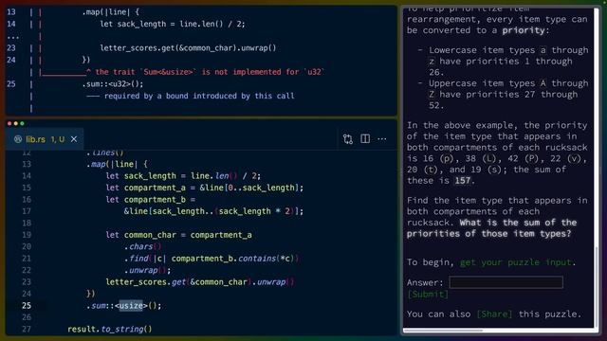Click 'common_char' variable on line 19
This screenshot has width=607, height=341.
tap(150, 235)
